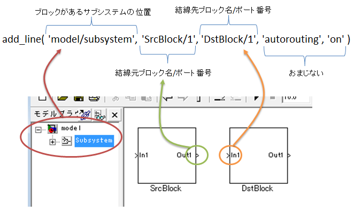354x212 pixels.
Task: Collapse the model tree node
Action: click(38, 130)
